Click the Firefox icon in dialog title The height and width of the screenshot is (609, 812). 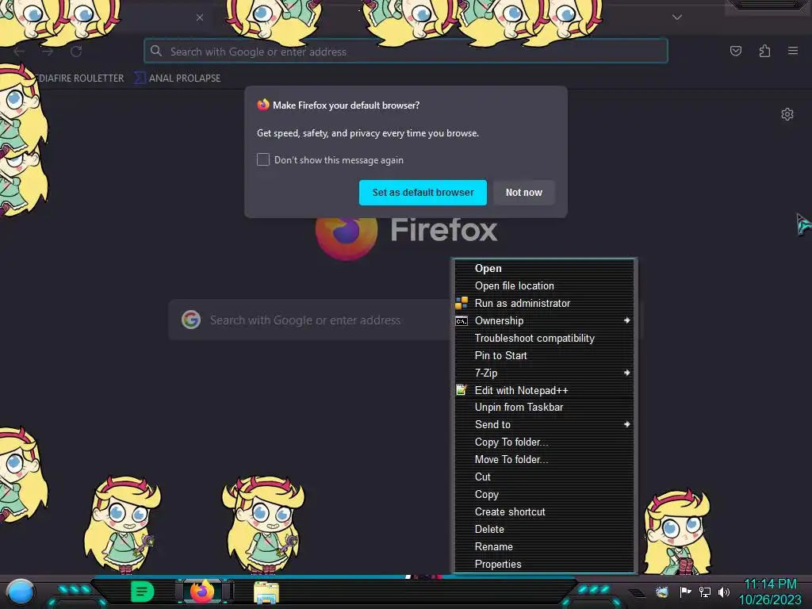click(263, 105)
